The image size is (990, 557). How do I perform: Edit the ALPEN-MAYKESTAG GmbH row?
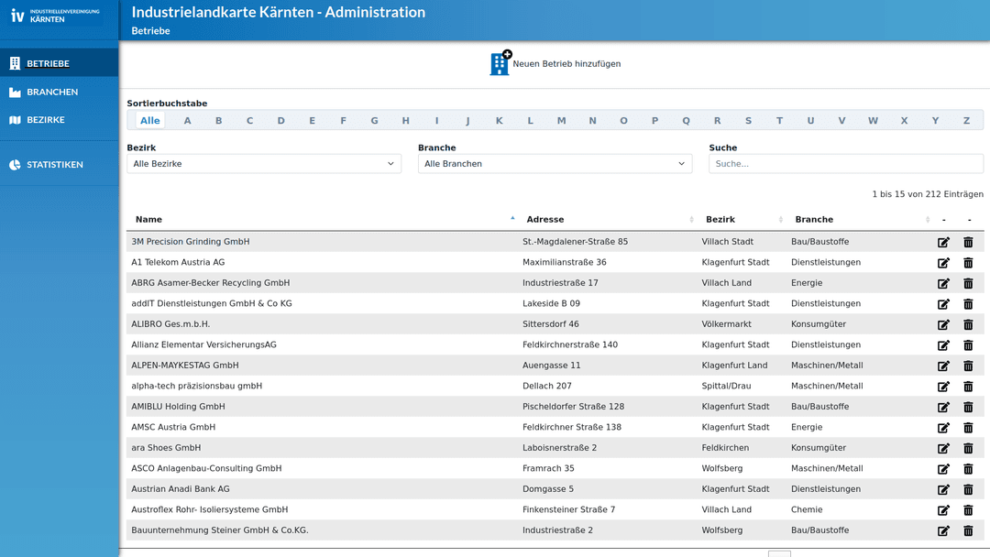(943, 366)
